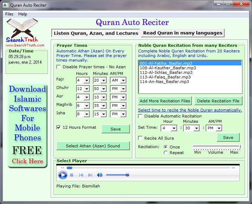Screen dimensions: 252x204
Task: Click the play button in the player
Action: 63,175
